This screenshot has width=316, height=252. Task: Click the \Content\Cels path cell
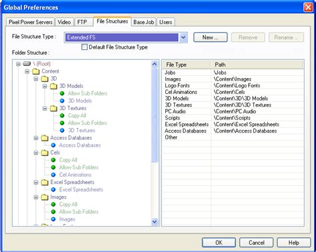[x=229, y=92]
